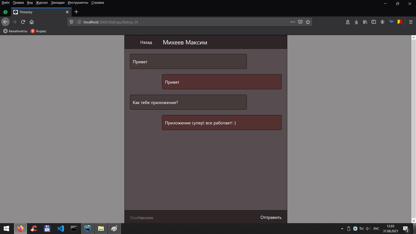Open the Журнал menu
416x234 pixels.
pyautogui.click(x=42, y=3)
